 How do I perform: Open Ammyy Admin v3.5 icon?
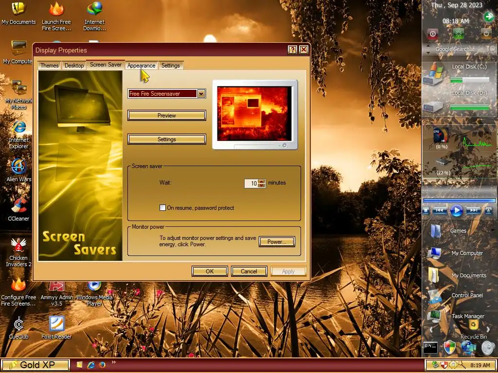point(56,293)
